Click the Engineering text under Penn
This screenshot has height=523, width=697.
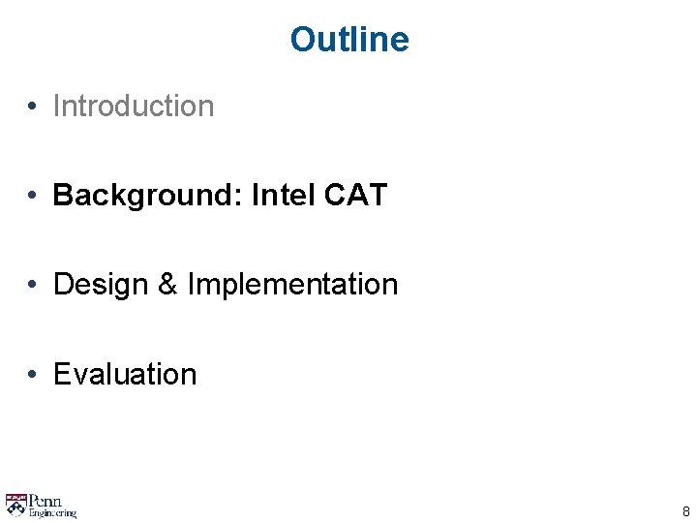pos(52,512)
